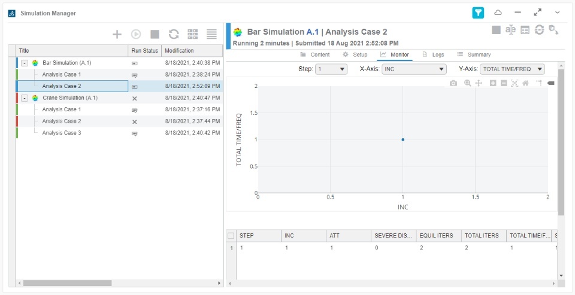Sort by the Modification column header

click(179, 51)
